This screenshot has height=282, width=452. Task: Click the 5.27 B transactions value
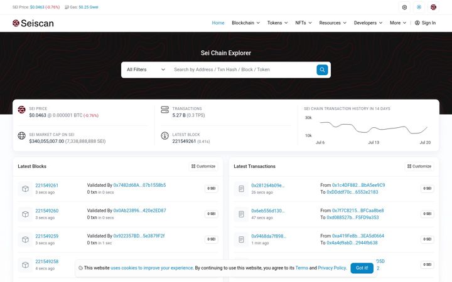[179, 115]
